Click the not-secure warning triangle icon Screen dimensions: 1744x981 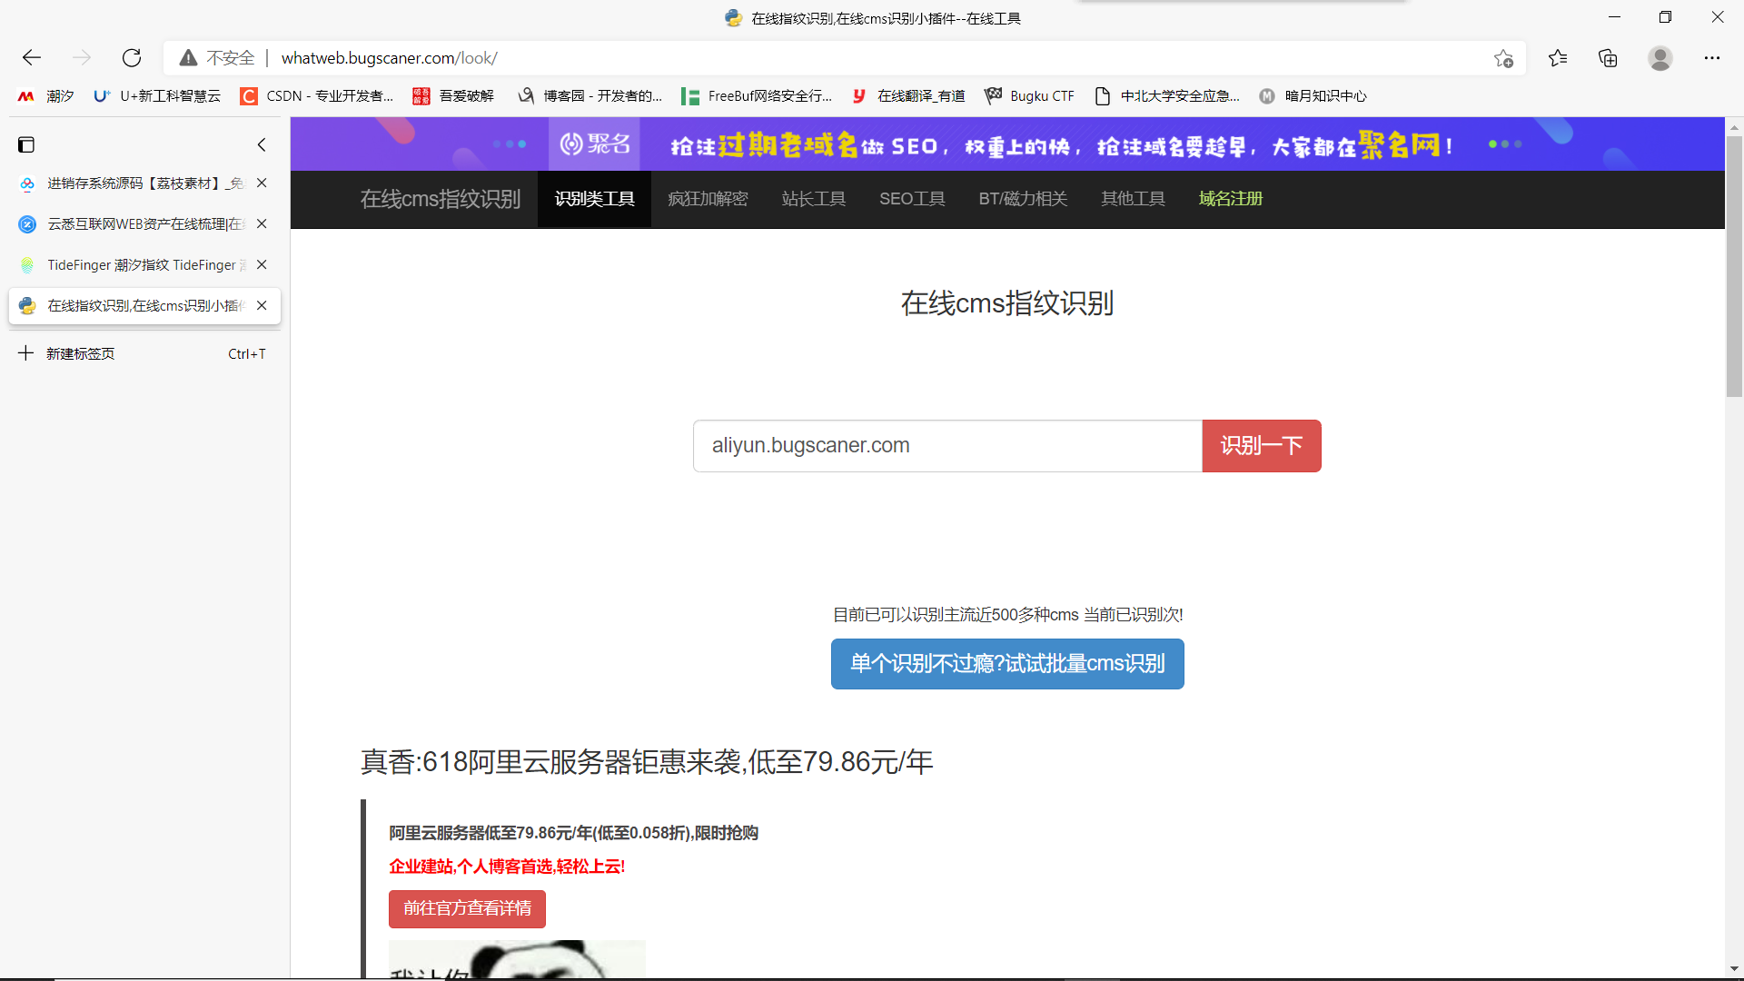[x=188, y=58]
